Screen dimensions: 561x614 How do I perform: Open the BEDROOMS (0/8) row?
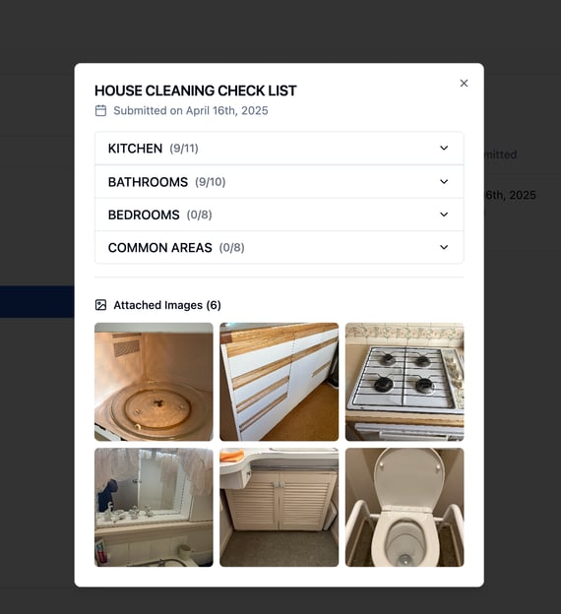click(279, 215)
